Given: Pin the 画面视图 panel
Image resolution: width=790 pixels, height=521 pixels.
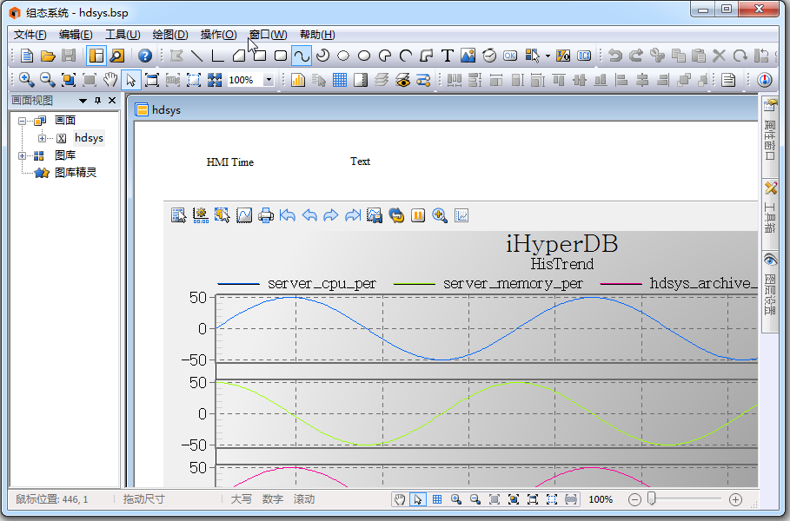Looking at the screenshot, I should [97, 101].
